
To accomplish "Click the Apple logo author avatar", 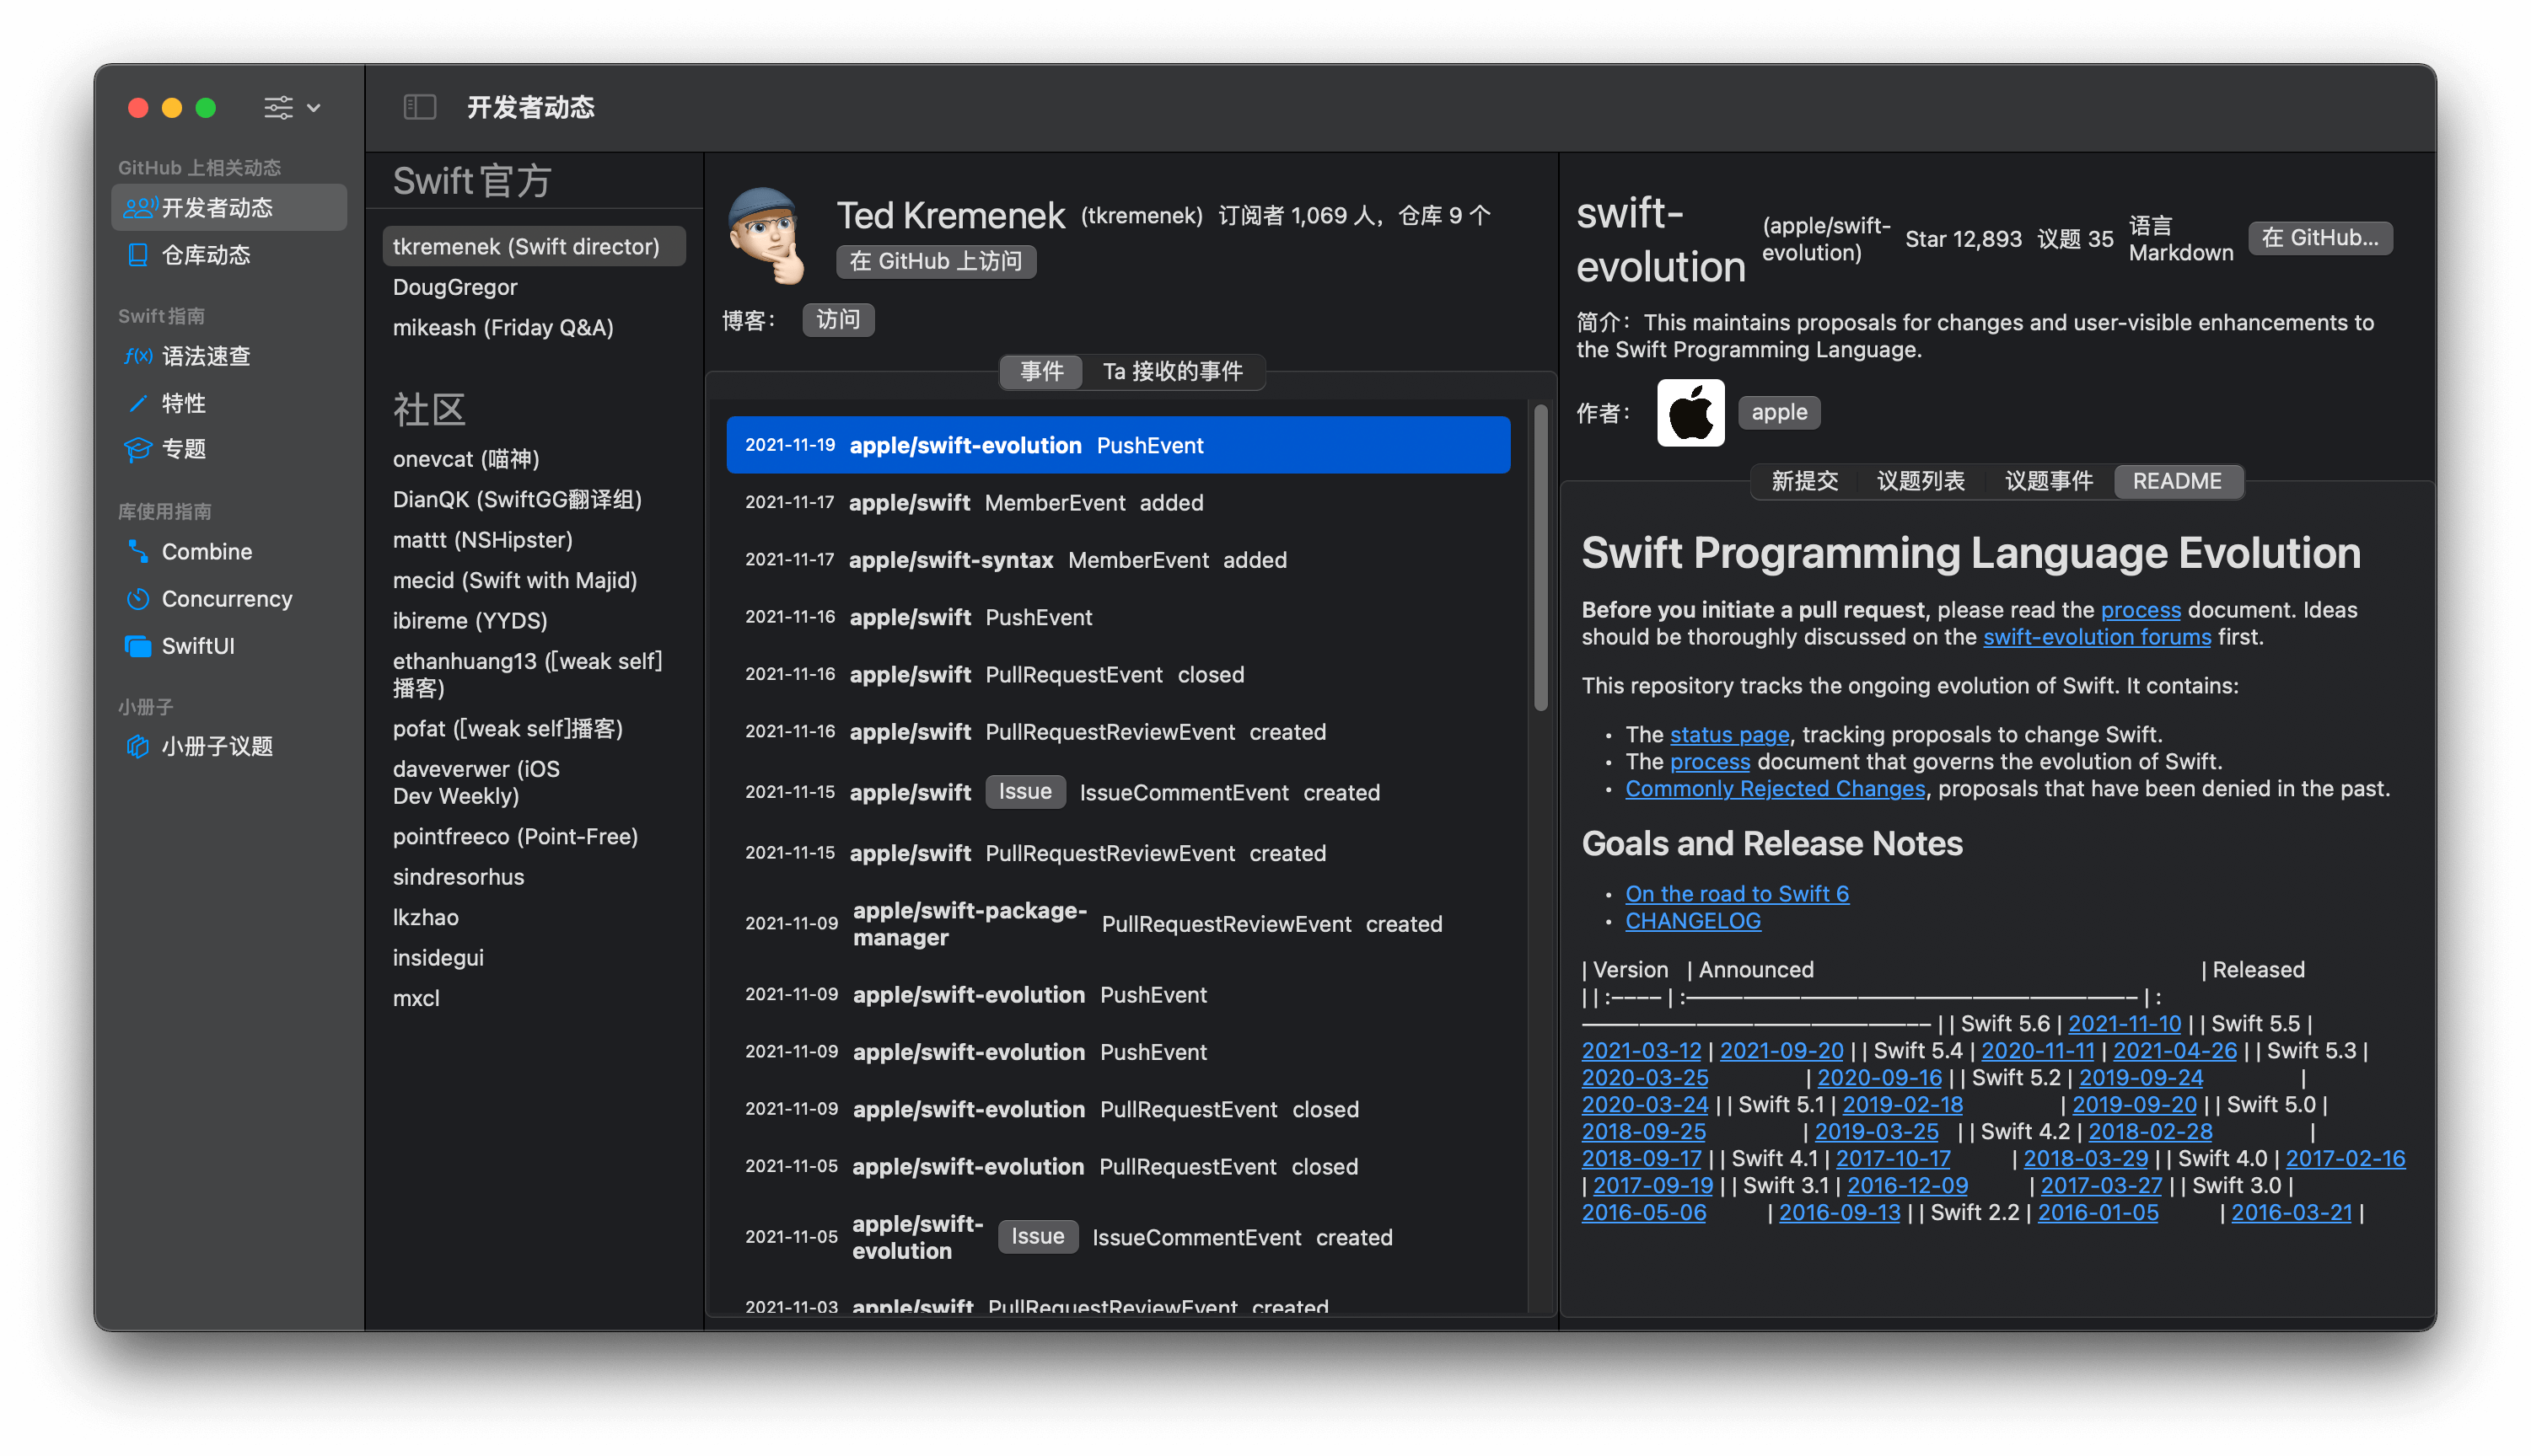I will click(x=1690, y=412).
